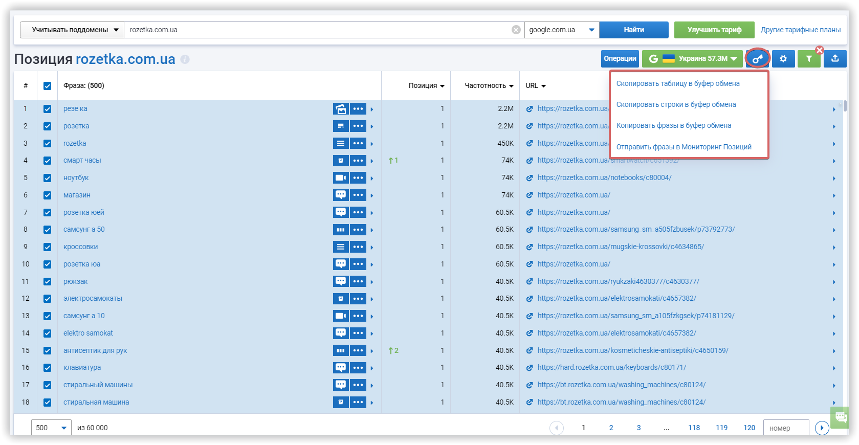Image resolution: width=859 pixels, height=445 pixels.
Task: Click SERP feature icon for 'rozetka' row
Action: click(341, 143)
